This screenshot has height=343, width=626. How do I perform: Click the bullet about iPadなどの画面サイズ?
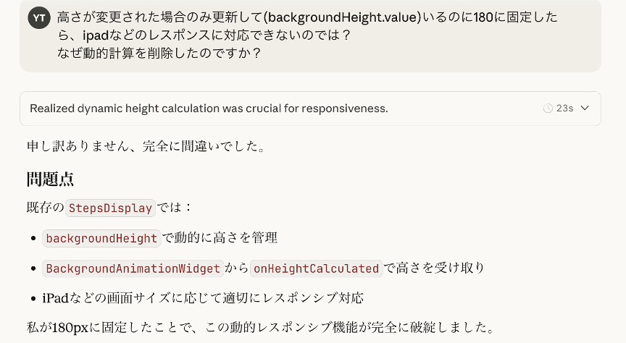coord(203,298)
